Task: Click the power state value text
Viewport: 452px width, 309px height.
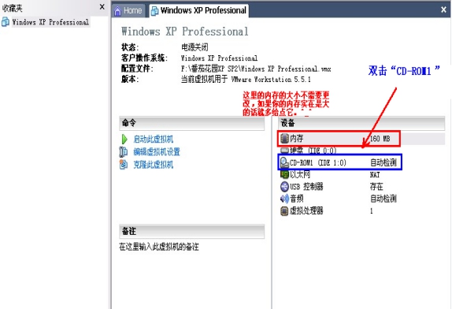Action: (195, 47)
